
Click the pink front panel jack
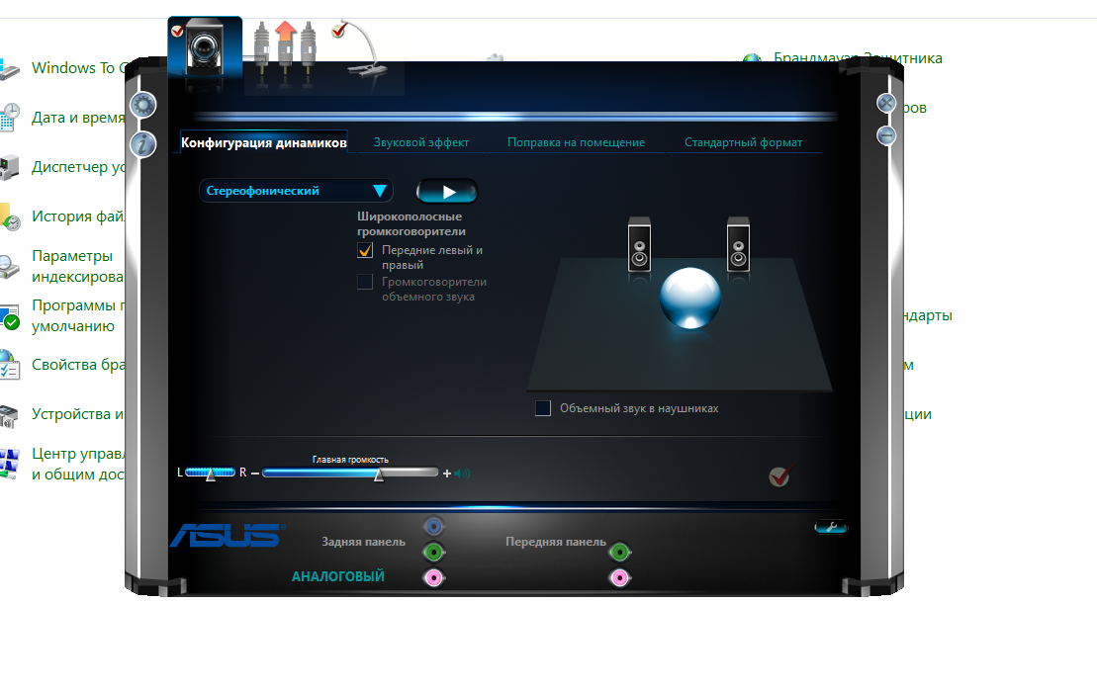[x=619, y=577]
